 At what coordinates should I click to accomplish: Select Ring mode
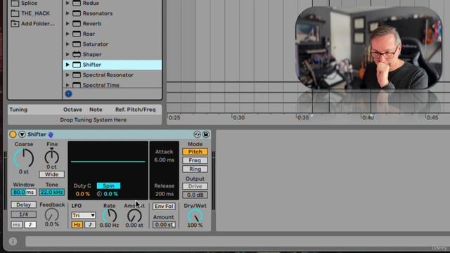(x=195, y=169)
